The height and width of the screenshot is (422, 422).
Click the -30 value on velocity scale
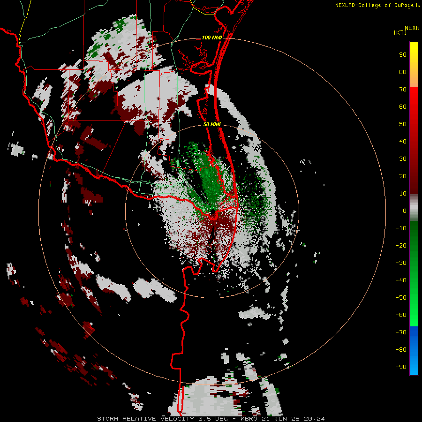[x=401, y=263]
